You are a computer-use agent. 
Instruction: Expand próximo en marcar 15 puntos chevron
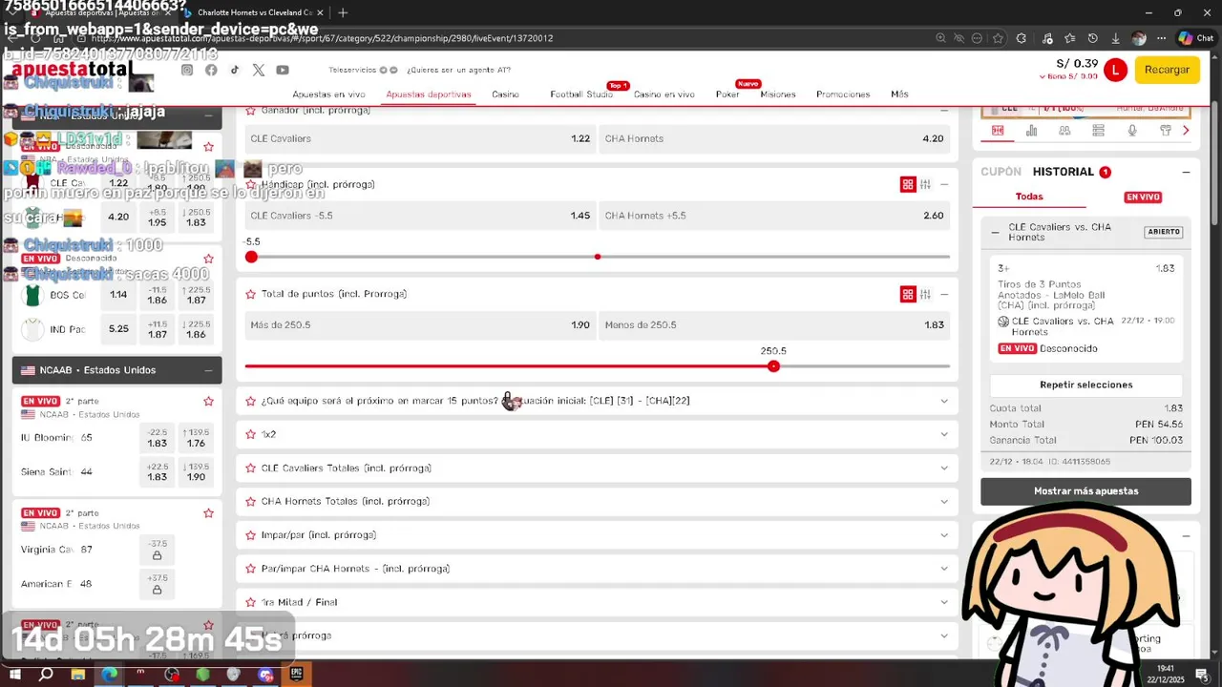pos(944,401)
